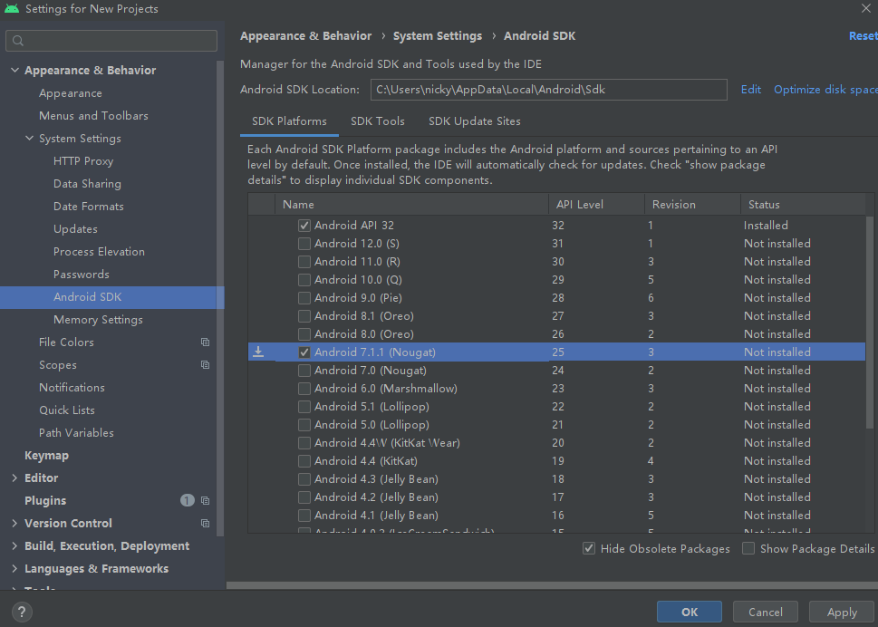Image resolution: width=878 pixels, height=627 pixels.
Task: Open Menus and Toolbars settings
Action: [93, 116]
